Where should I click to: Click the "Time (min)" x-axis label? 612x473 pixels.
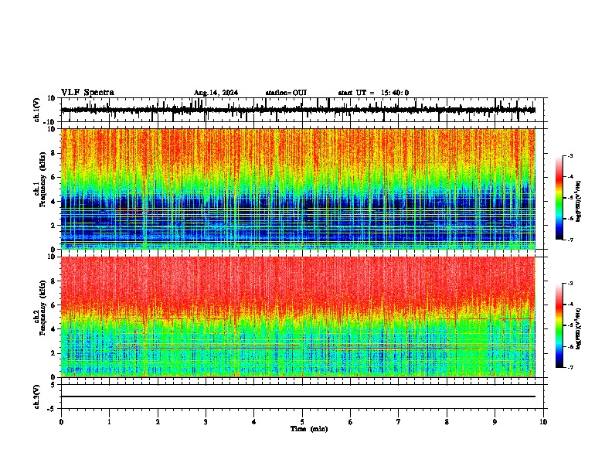click(x=309, y=429)
